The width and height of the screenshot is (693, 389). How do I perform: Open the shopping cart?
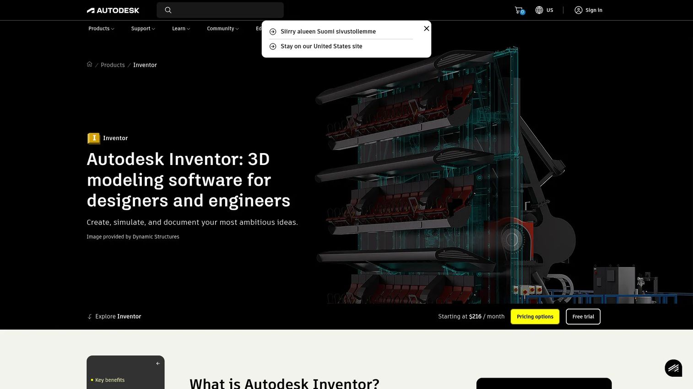[x=519, y=10]
